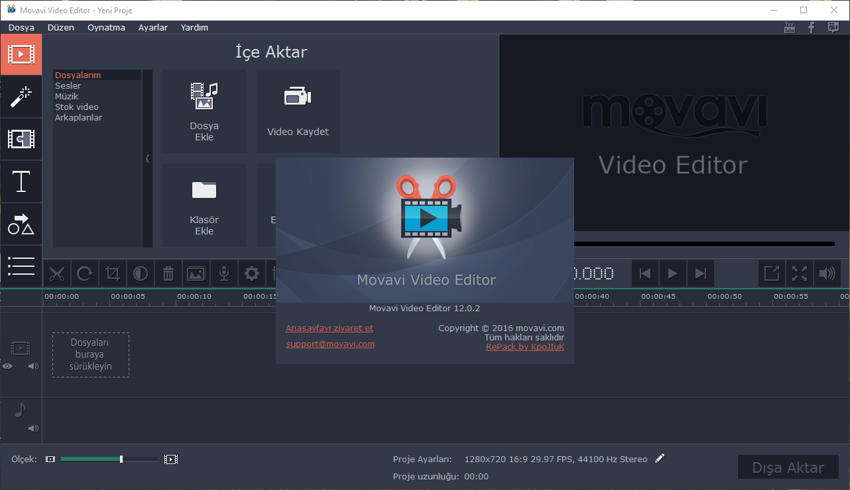
Task: Open the Dosya menu
Action: click(x=21, y=27)
